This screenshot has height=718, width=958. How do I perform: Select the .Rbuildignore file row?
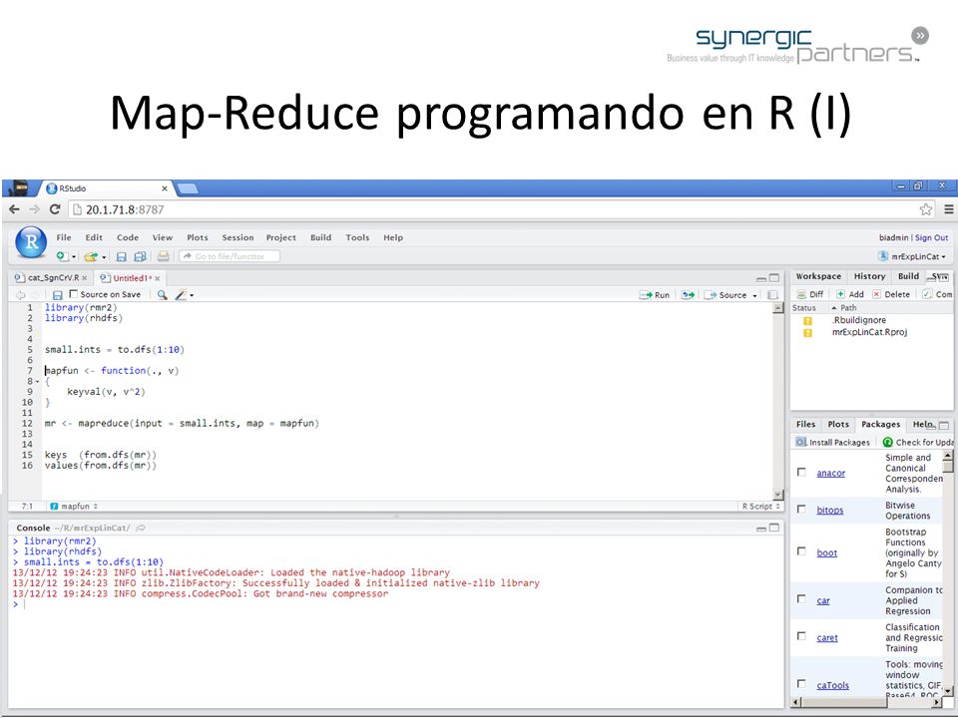click(x=872, y=320)
